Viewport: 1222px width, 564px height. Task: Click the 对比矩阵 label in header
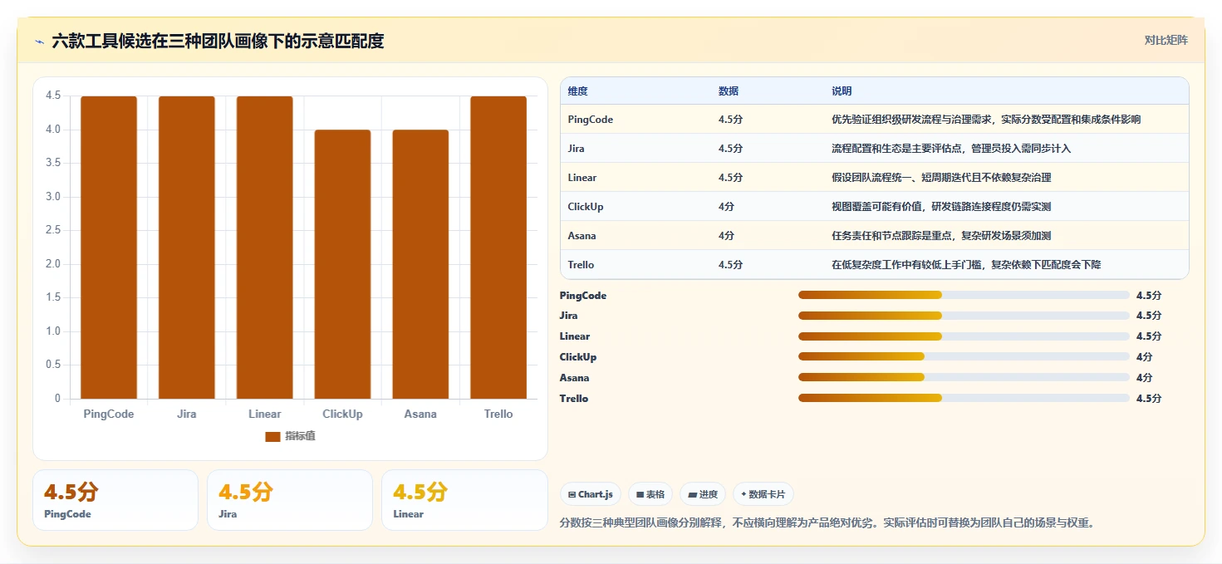[1166, 40]
